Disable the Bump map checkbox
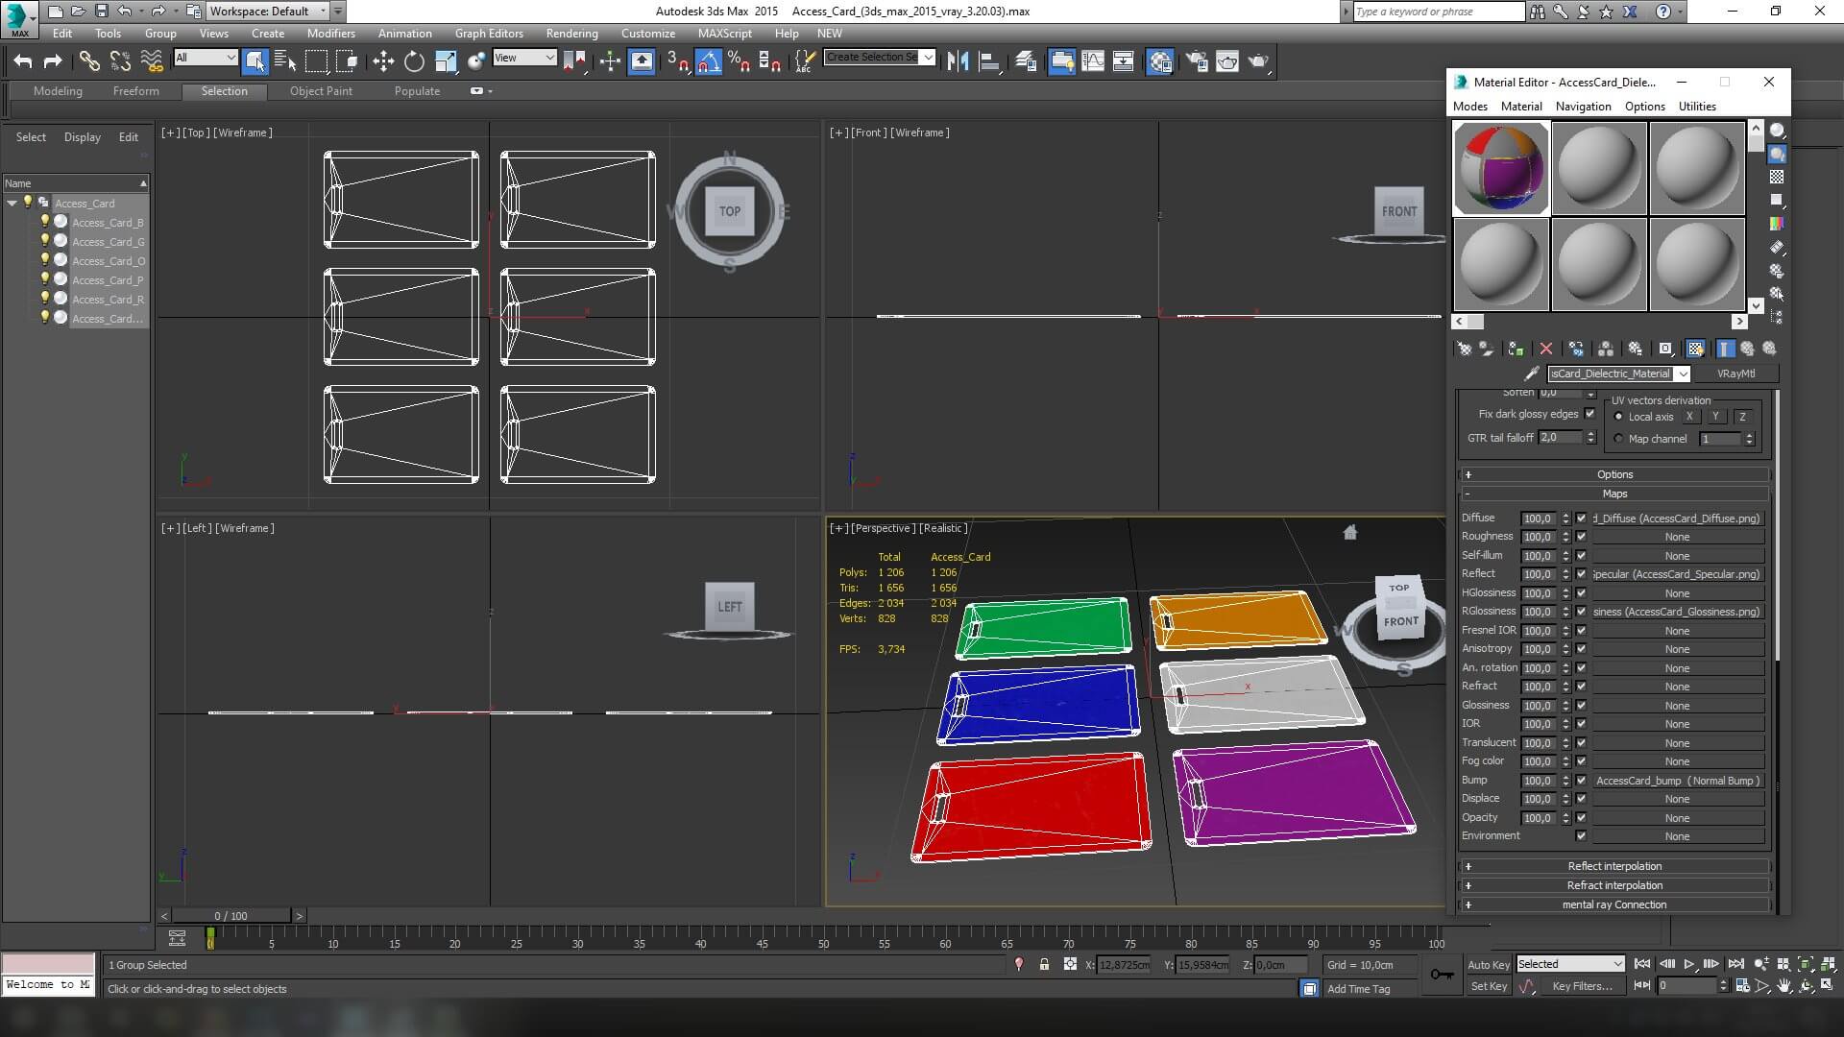Viewport: 1844px width, 1037px height. click(1581, 781)
